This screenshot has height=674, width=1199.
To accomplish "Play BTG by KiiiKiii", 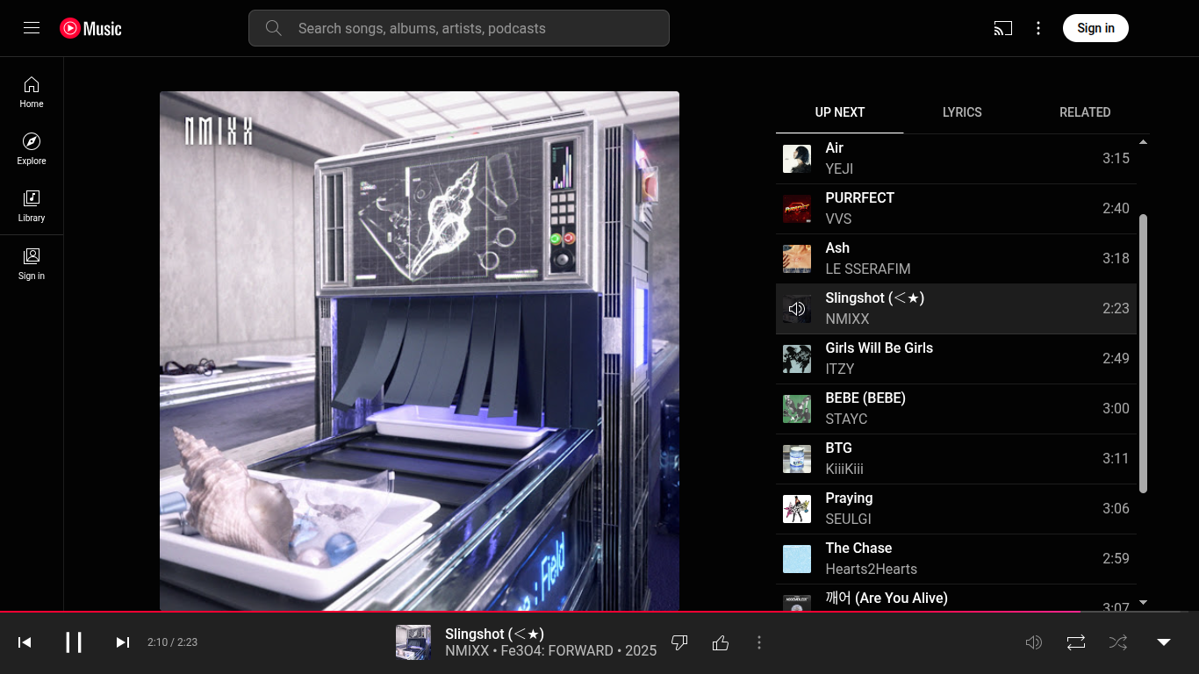I will [x=956, y=459].
